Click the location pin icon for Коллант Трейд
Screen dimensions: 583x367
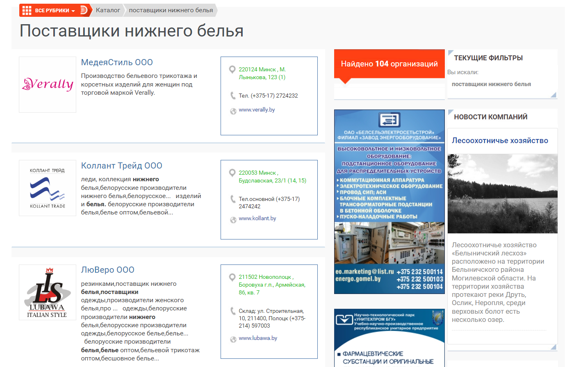[x=232, y=173]
